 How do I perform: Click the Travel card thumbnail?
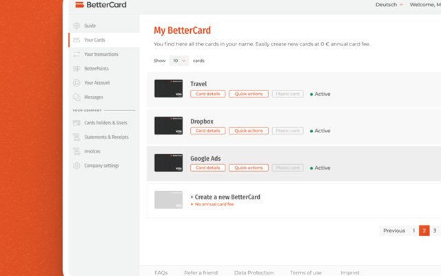[168, 88]
